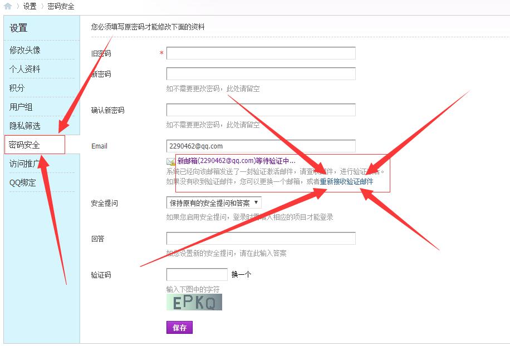The width and height of the screenshot is (510, 346).
Task: Click the purple 保存 button
Action: pos(179,328)
